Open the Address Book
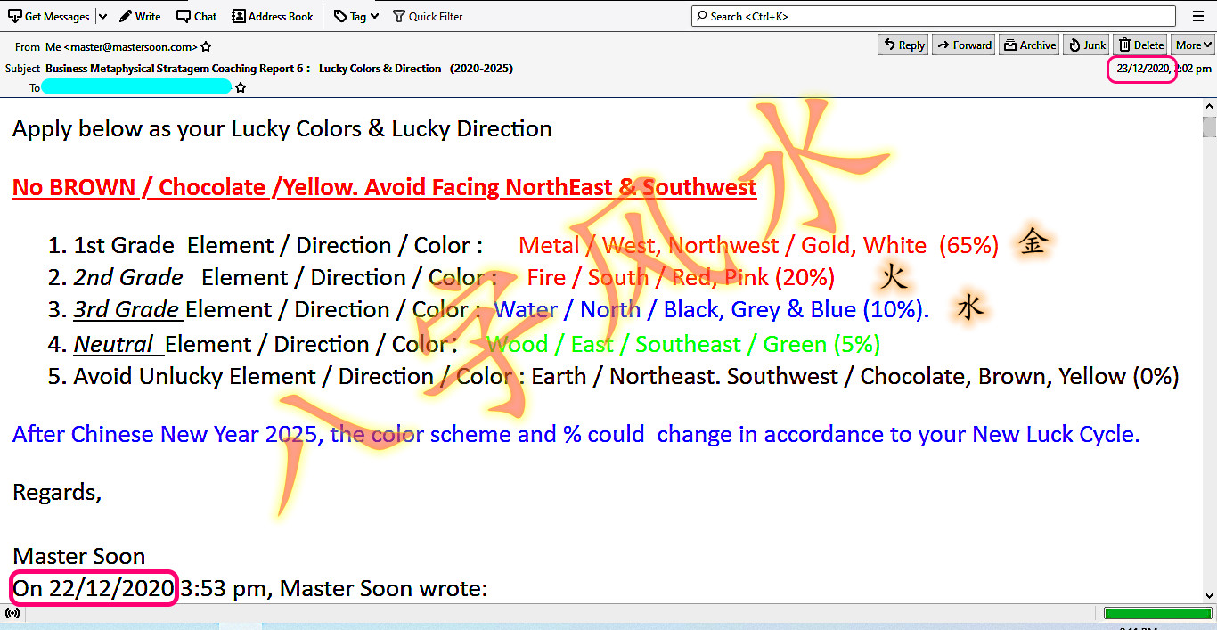1217x630 pixels. 273,16
